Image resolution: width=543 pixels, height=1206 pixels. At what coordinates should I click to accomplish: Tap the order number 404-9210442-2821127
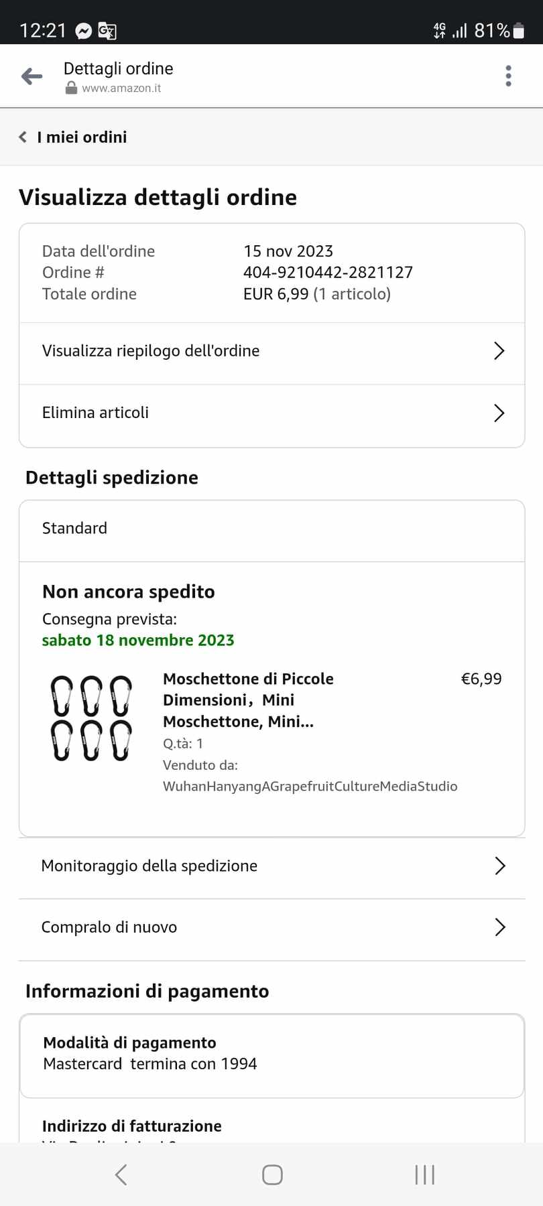coord(328,273)
